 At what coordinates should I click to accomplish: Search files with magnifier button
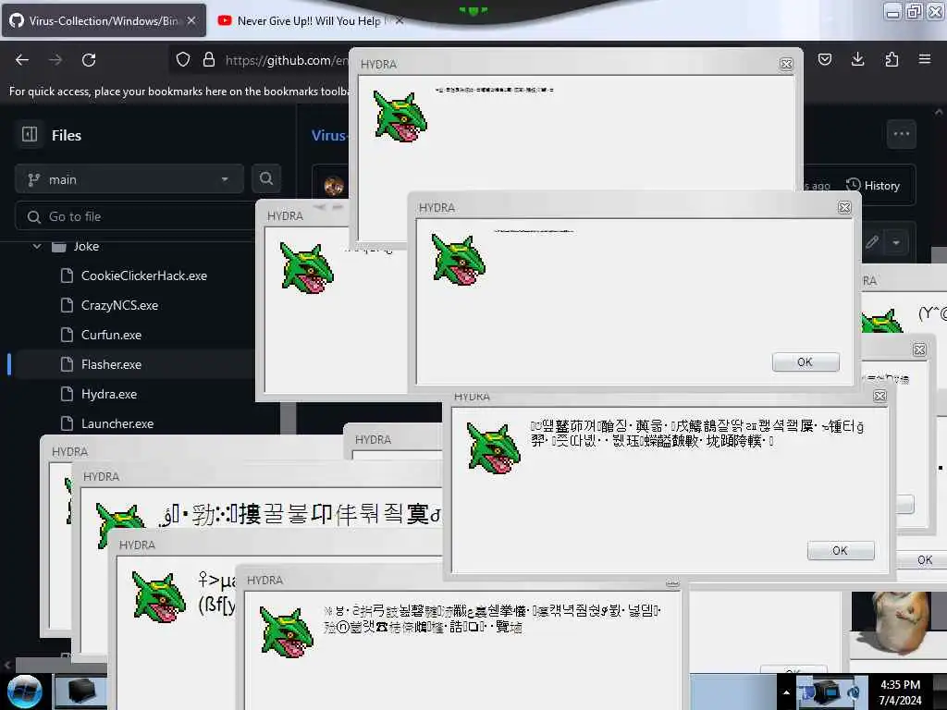pos(266,178)
